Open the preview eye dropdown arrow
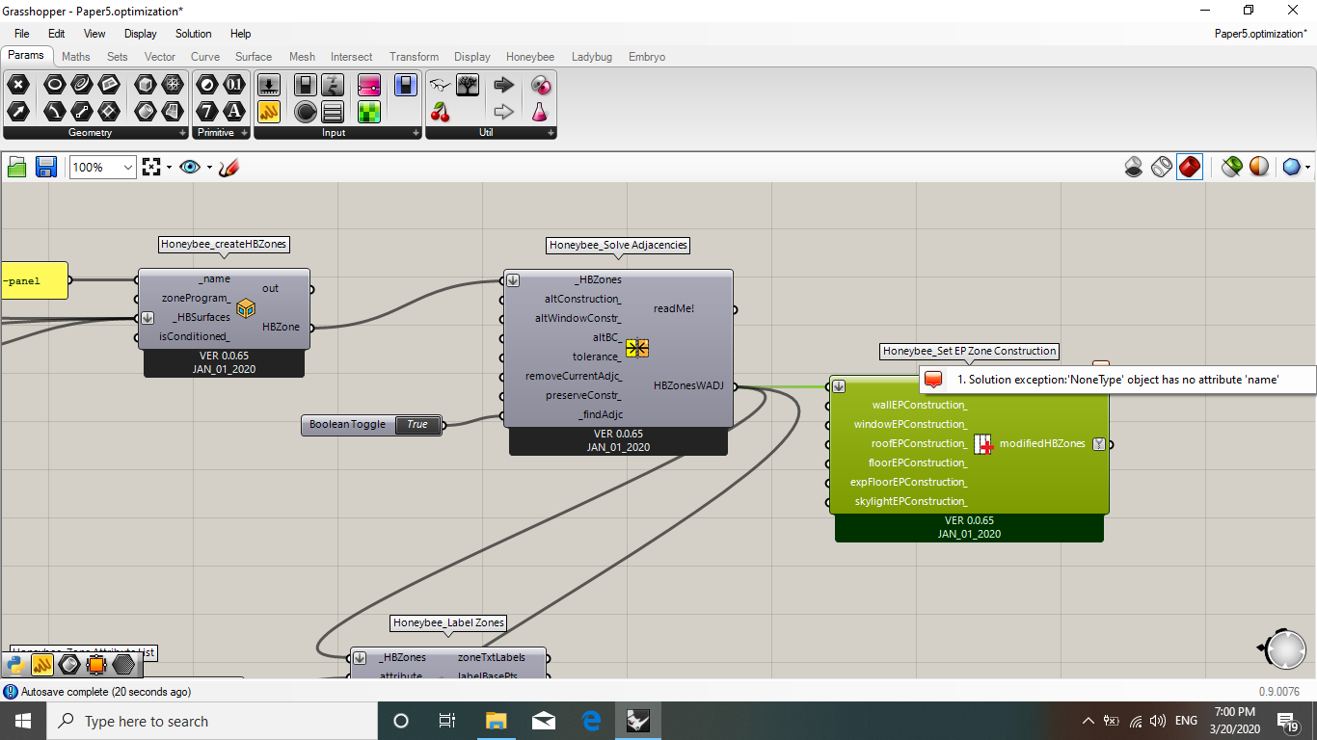This screenshot has height=740, width=1317. 209,168
